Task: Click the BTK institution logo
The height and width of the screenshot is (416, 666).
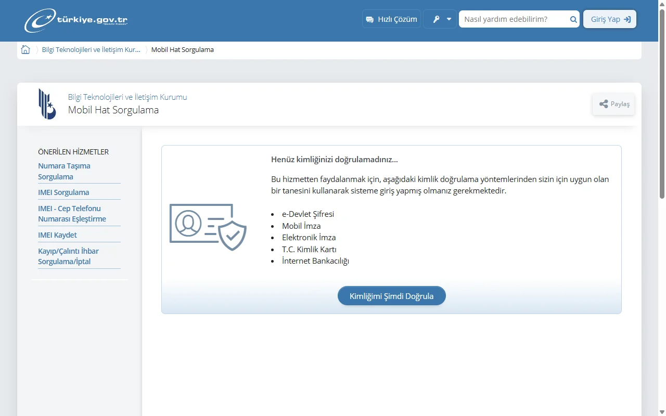Action: pyautogui.click(x=47, y=104)
